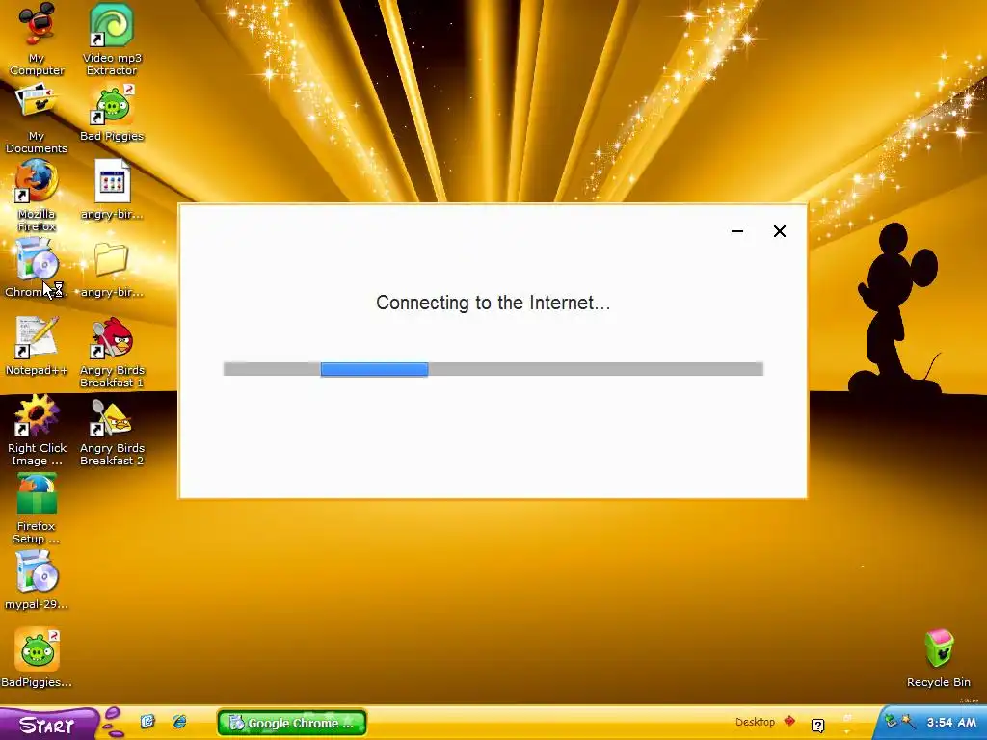This screenshot has height=740, width=987.
Task: Close the Connecting to the Internet dialog
Action: pyautogui.click(x=779, y=231)
